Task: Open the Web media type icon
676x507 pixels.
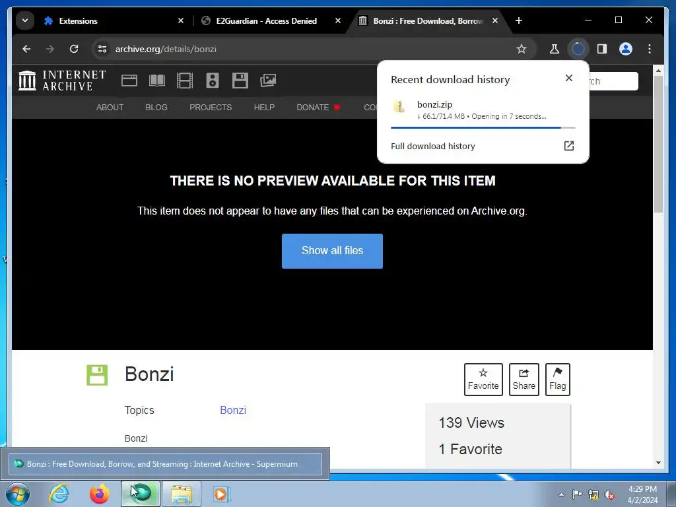Action: click(129, 81)
